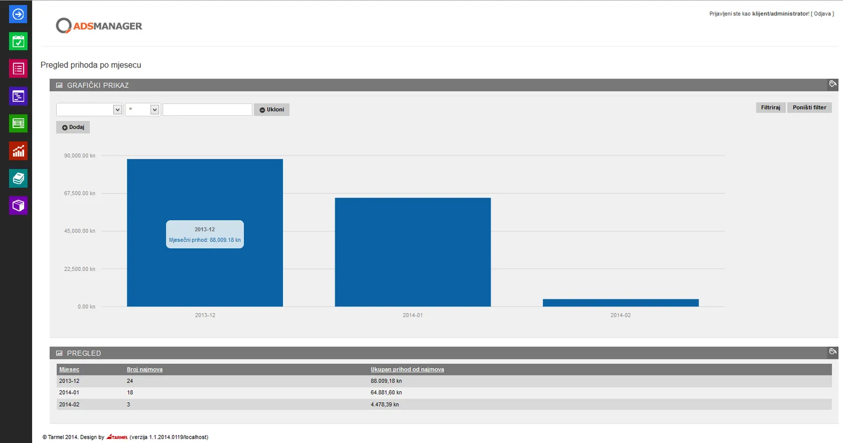
Task: Click the green table rows icon
Action: pyautogui.click(x=18, y=124)
